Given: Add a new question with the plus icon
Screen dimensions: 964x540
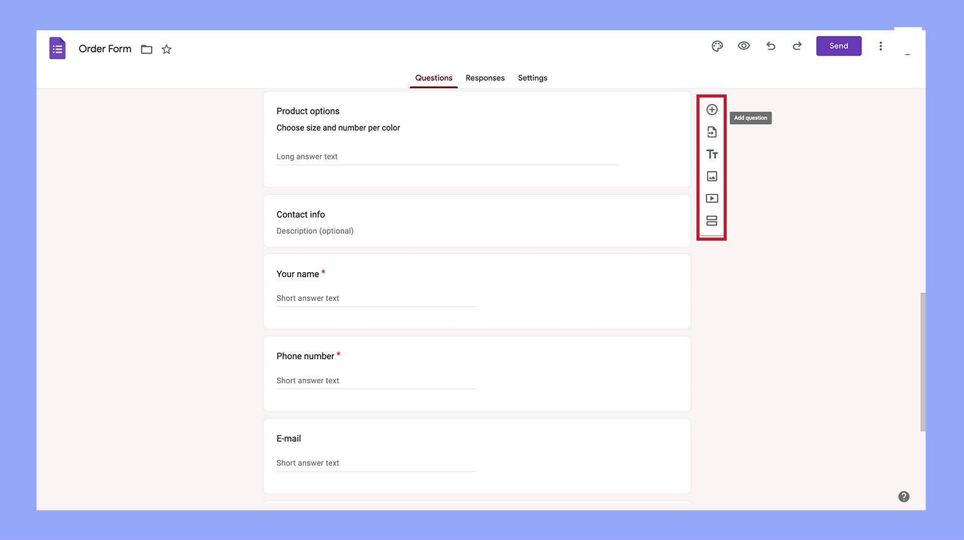Looking at the screenshot, I should point(711,109).
